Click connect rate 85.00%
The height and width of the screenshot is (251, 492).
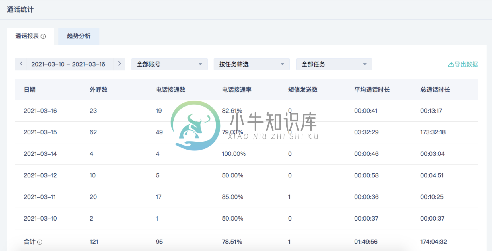(232, 197)
